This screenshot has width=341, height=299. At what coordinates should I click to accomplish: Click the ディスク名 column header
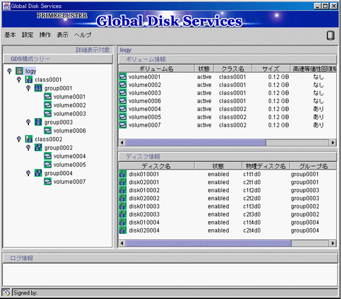(156, 166)
